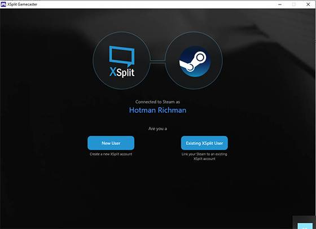Click the 'Connected to Steam as' text
This screenshot has height=229, width=316.
(157, 102)
